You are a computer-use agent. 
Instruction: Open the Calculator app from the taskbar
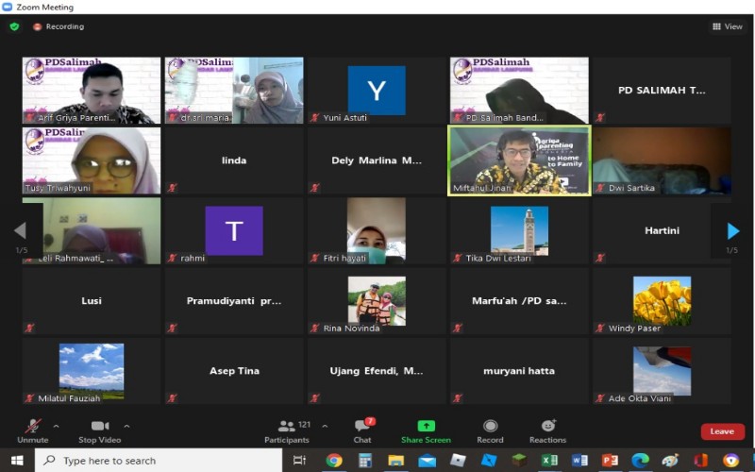coord(365,461)
